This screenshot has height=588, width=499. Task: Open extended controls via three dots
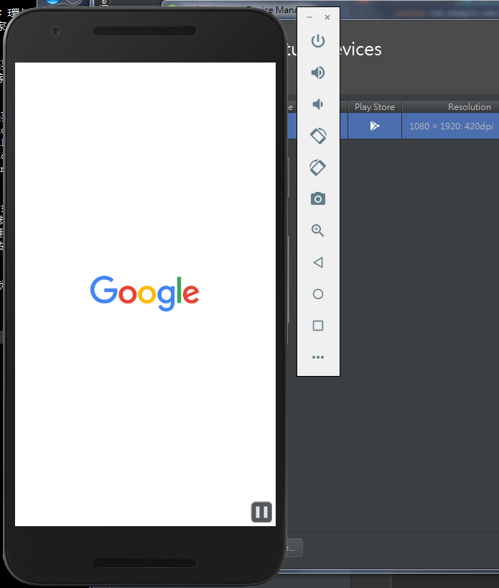click(x=318, y=357)
